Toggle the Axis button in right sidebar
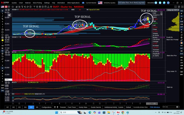Viewport: 184px width, 115px height. pos(181,54)
